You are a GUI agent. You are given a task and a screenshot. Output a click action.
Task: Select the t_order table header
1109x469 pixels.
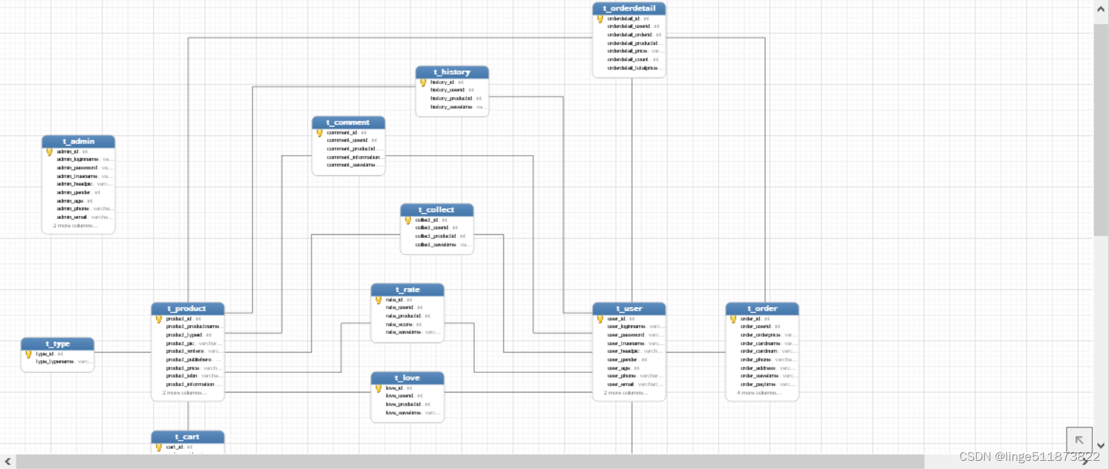[762, 308]
